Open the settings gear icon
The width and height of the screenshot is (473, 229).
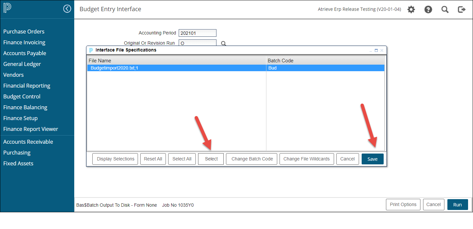[411, 10]
